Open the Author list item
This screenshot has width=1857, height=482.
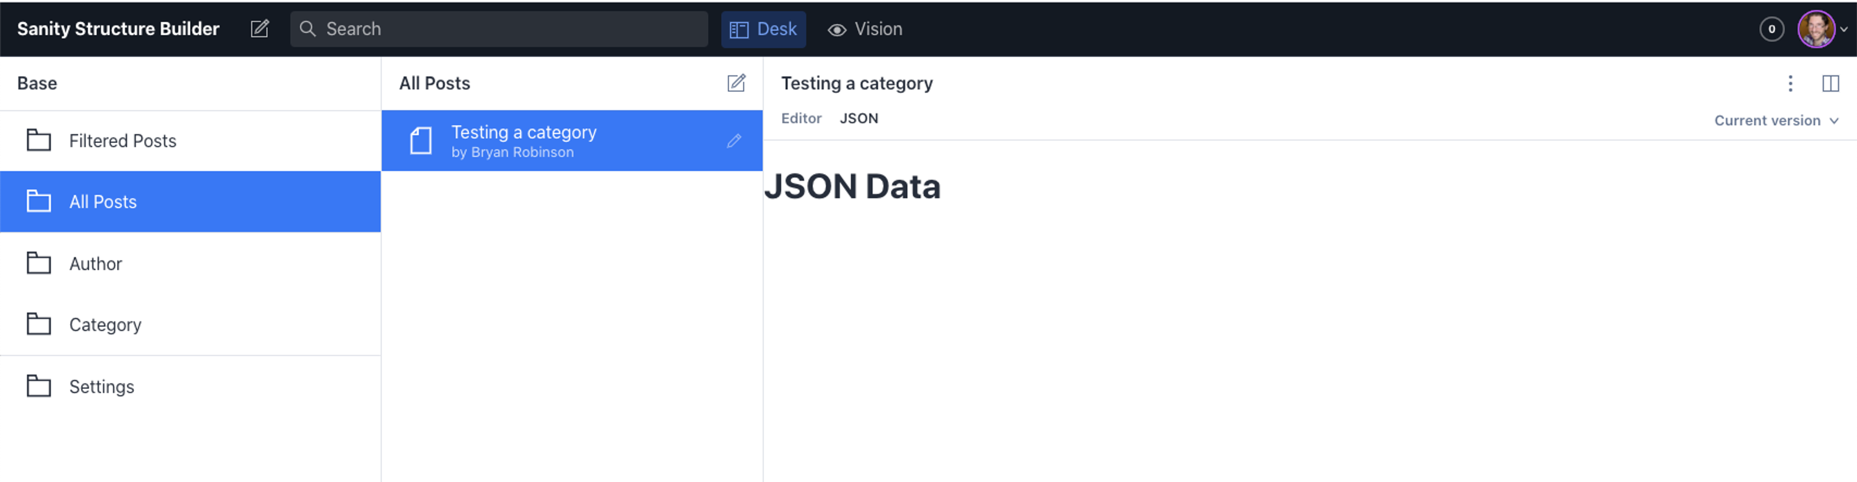[x=191, y=263]
